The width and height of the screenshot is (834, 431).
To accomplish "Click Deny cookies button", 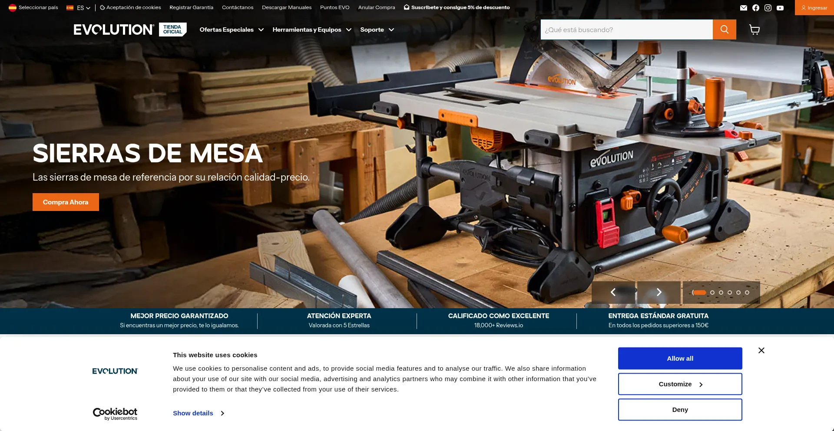I will 680,410.
